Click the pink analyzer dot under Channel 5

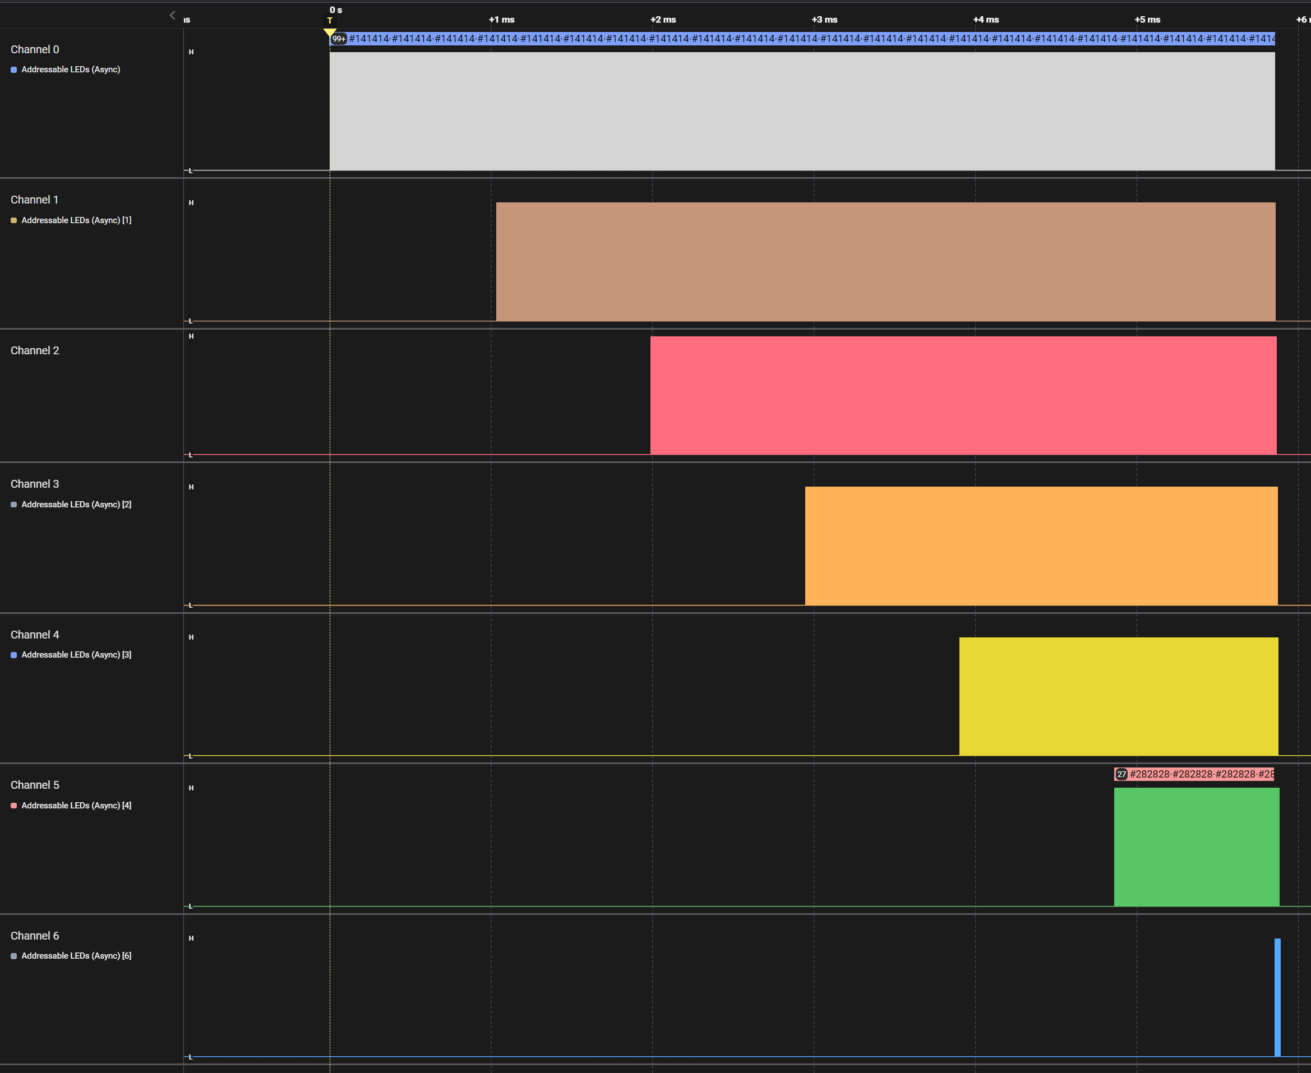(x=13, y=806)
